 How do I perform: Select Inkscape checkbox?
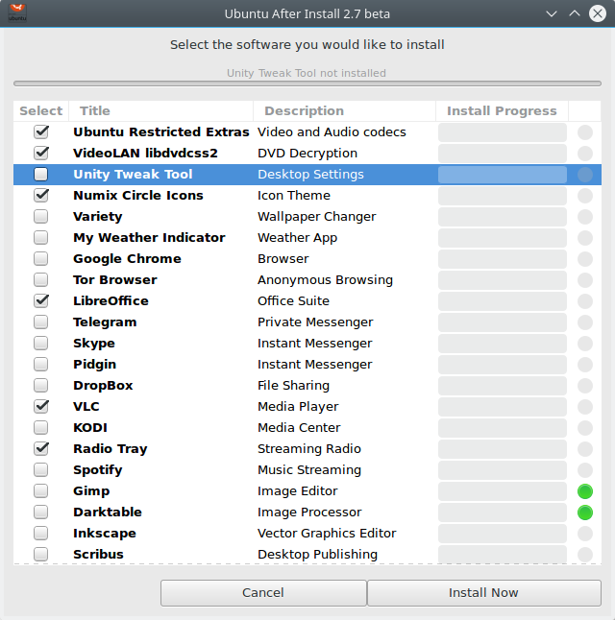click(x=41, y=533)
